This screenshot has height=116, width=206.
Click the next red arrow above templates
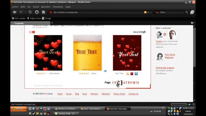click(x=33, y=32)
